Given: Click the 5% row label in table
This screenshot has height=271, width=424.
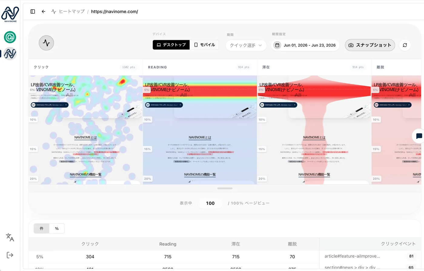Looking at the screenshot, I should tap(40, 256).
